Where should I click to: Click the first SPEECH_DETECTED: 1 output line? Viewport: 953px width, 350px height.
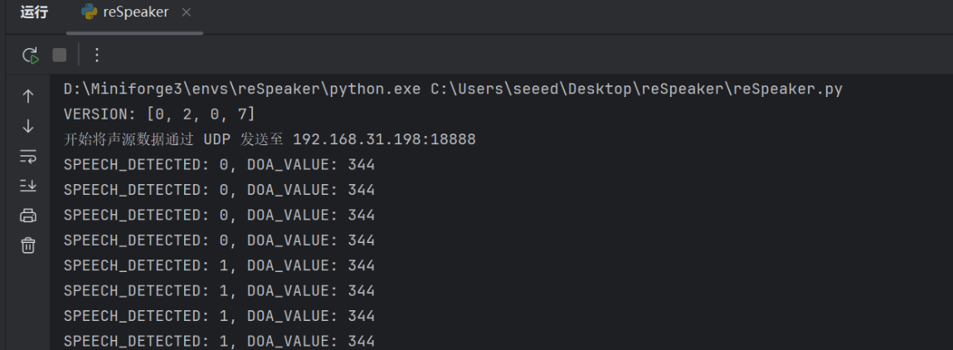(x=219, y=265)
